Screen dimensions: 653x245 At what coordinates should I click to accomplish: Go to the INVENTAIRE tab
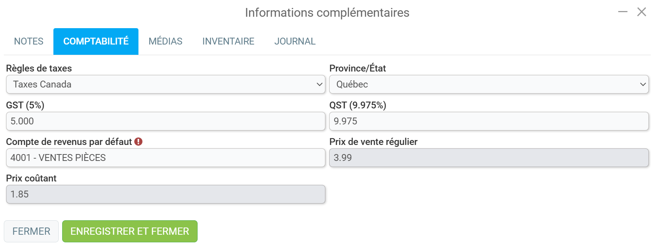228,41
